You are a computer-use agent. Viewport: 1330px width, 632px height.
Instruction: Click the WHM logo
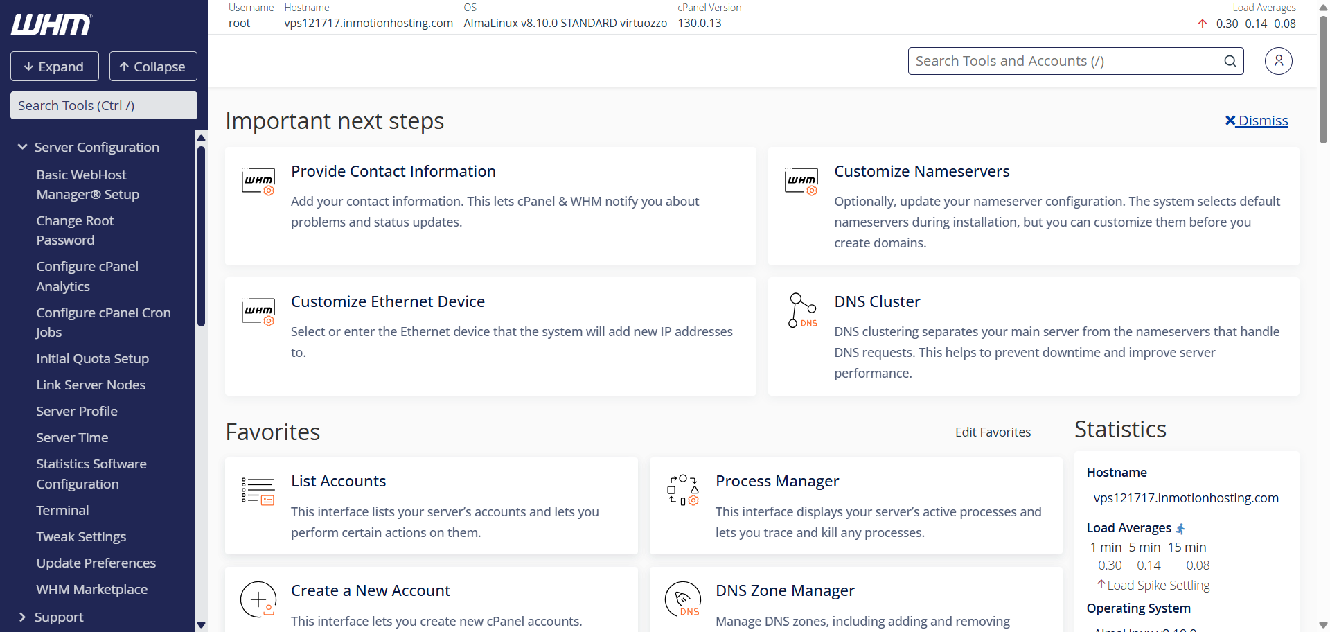click(51, 25)
